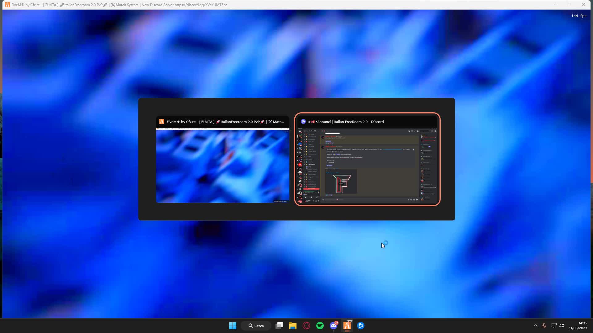Switch to FiveM via its taskbar icon
This screenshot has height=333, width=593.
click(347, 325)
